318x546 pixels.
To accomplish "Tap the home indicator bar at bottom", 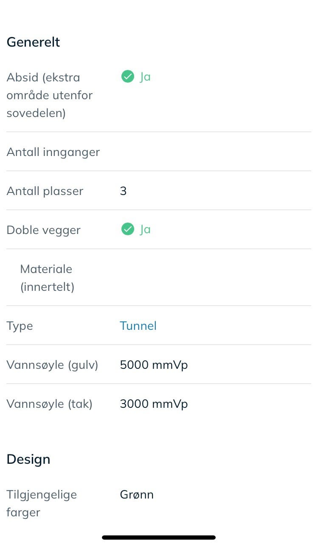I will coord(159,538).
